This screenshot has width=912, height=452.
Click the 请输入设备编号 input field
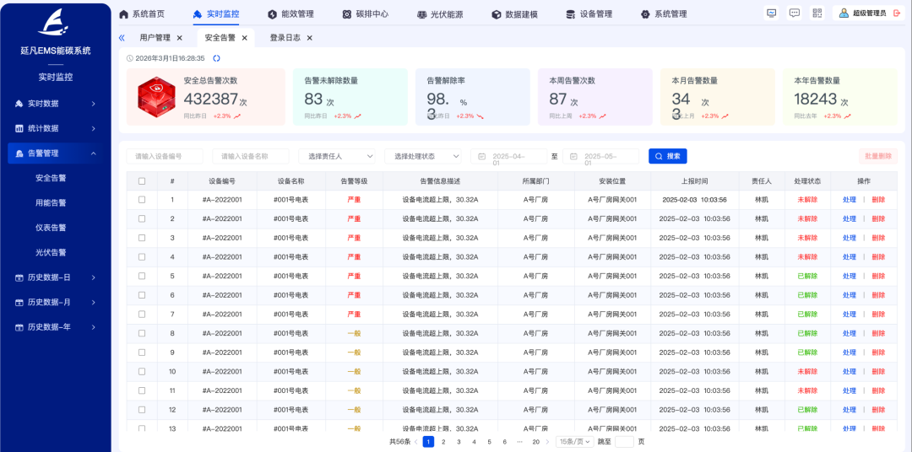coord(165,156)
